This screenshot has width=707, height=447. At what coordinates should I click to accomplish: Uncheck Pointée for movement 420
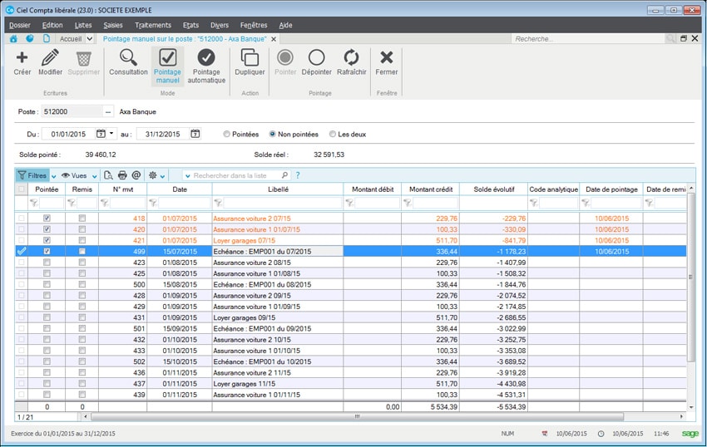tap(47, 229)
